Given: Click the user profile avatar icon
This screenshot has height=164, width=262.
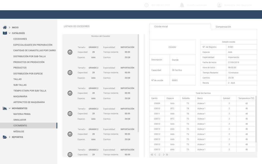Looking at the screenshot, I should pyautogui.click(x=219, y=5).
